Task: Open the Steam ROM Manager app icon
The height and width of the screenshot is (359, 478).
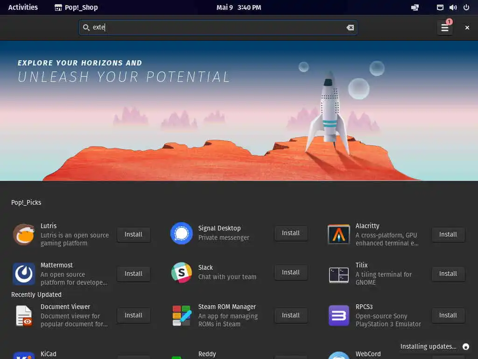Action: pos(182,316)
